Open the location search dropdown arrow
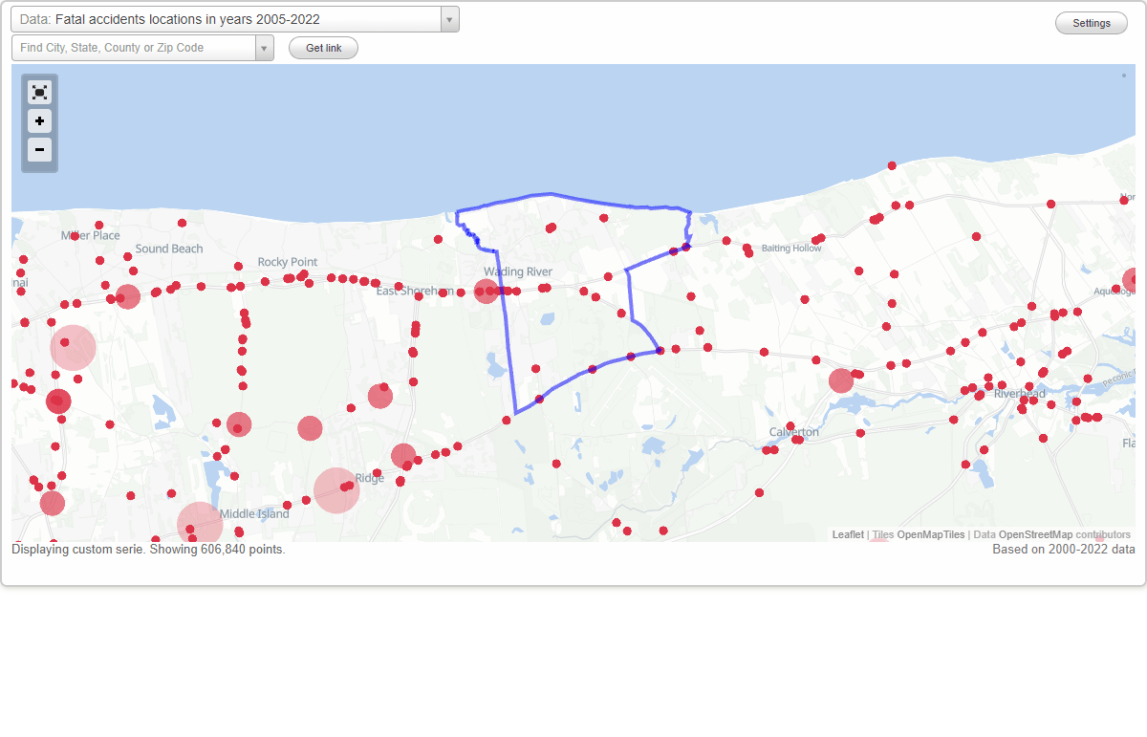This screenshot has height=737, width=1147. pyautogui.click(x=264, y=47)
